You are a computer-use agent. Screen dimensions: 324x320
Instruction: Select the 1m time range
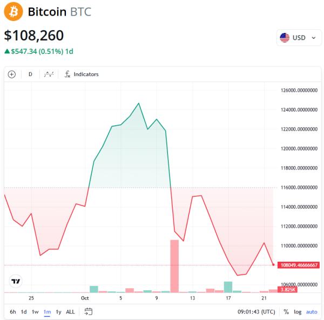point(47,312)
